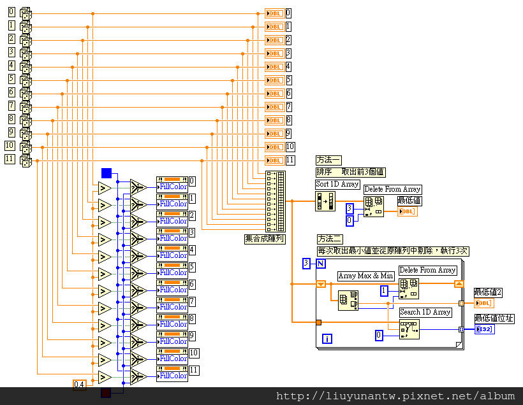
Task: Click the orange array tunnel on loop's left edge
Action: (x=318, y=322)
